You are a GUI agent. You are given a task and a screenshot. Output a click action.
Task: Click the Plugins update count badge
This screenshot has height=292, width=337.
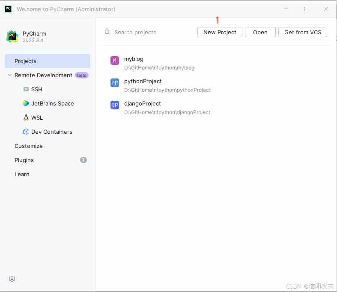(x=84, y=160)
